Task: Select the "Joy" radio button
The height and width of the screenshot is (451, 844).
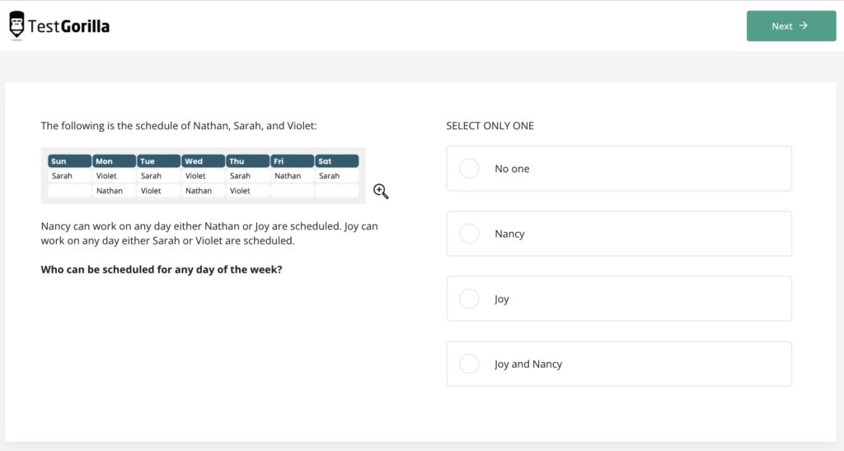Action: tap(469, 299)
